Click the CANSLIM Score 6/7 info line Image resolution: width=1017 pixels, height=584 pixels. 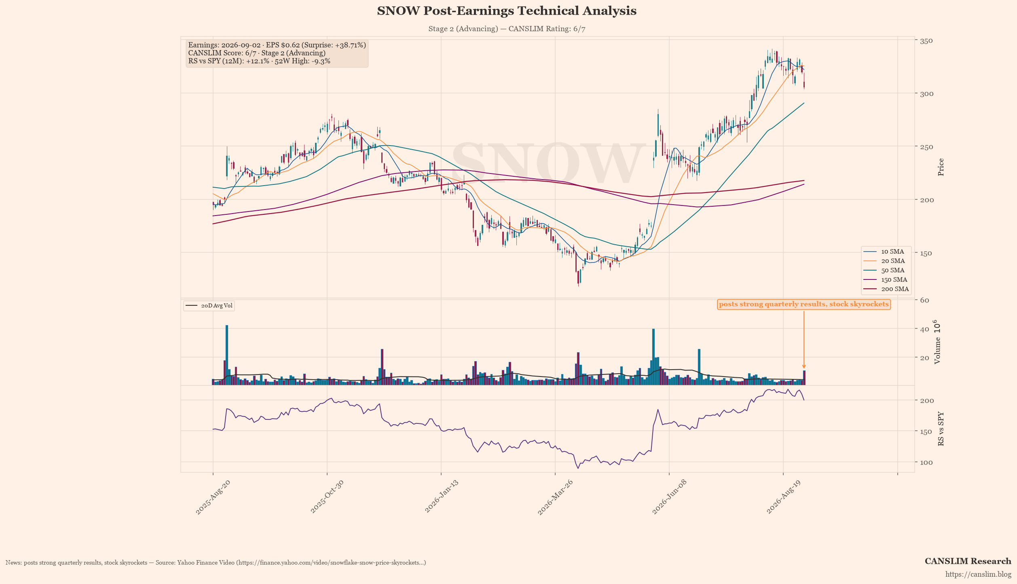[x=257, y=53]
